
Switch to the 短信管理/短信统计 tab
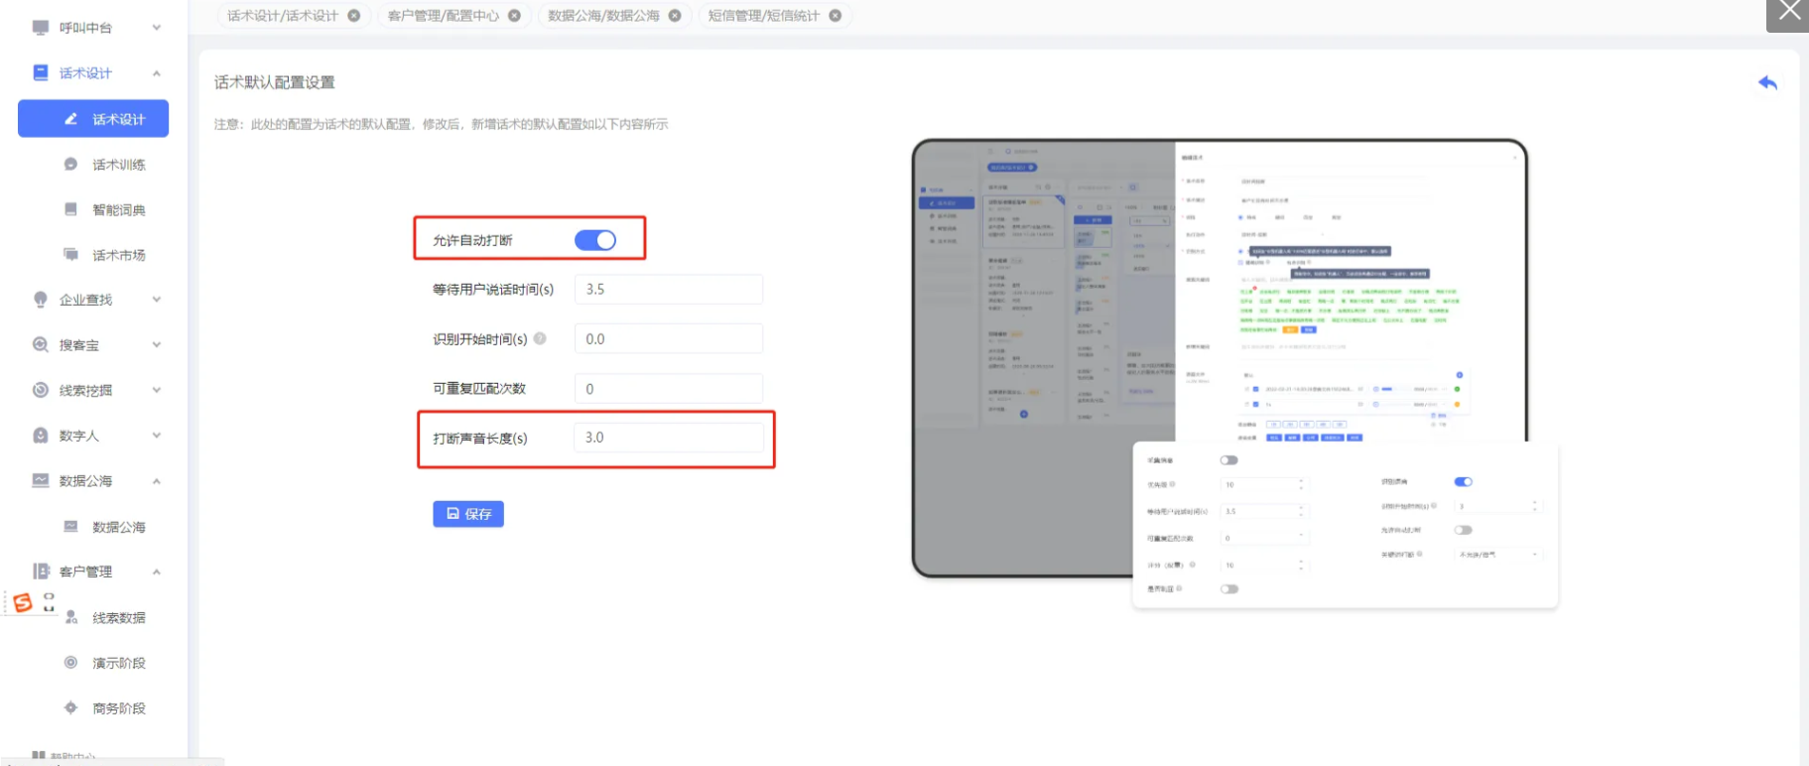point(763,16)
